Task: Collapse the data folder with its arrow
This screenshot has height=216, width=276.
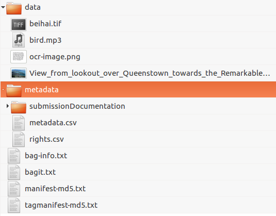Action: tap(3, 7)
